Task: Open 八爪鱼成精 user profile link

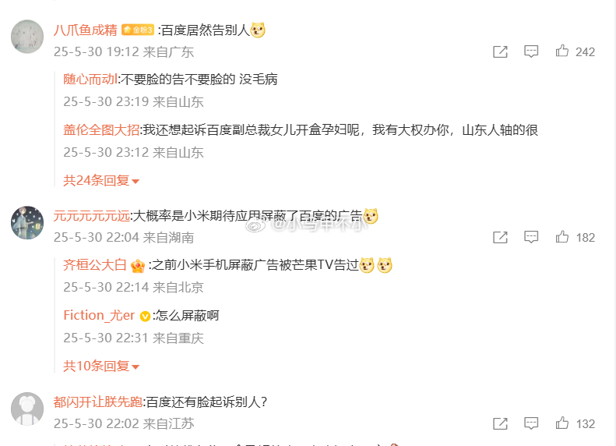Action: click(x=85, y=30)
